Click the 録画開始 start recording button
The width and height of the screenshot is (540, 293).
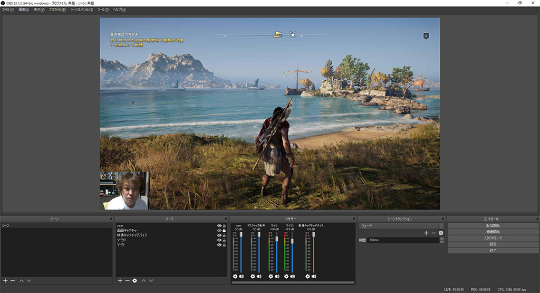click(x=493, y=232)
